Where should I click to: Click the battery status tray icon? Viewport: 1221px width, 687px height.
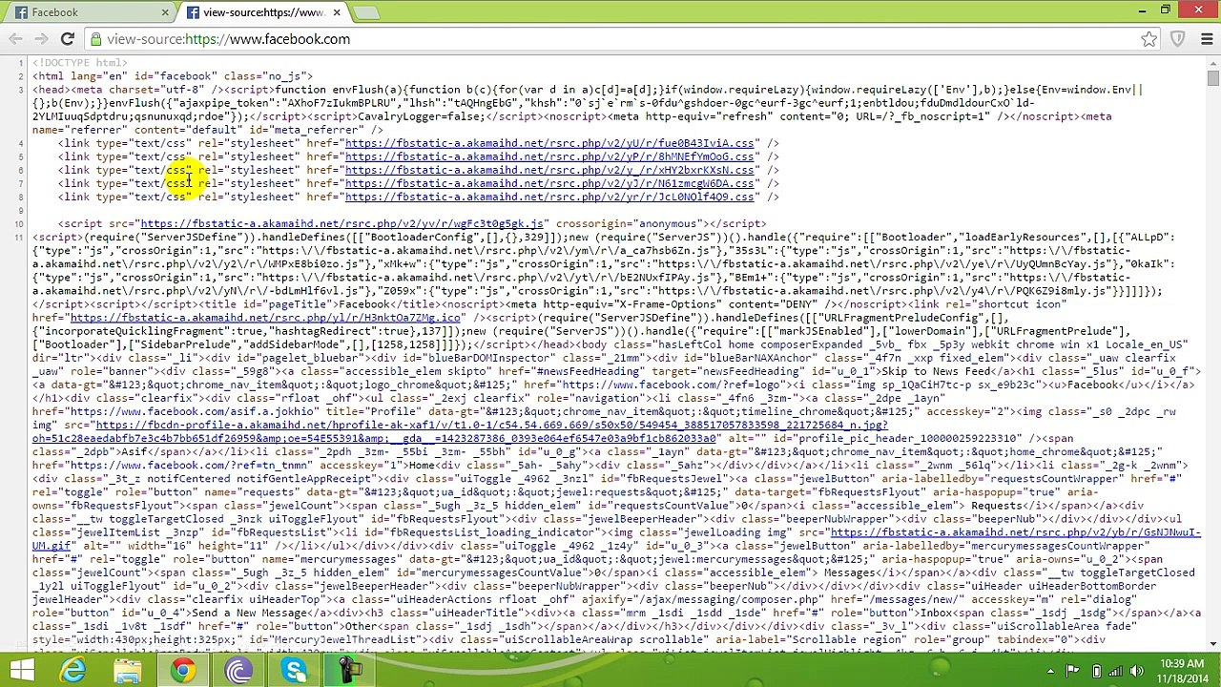pyautogui.click(x=1096, y=671)
